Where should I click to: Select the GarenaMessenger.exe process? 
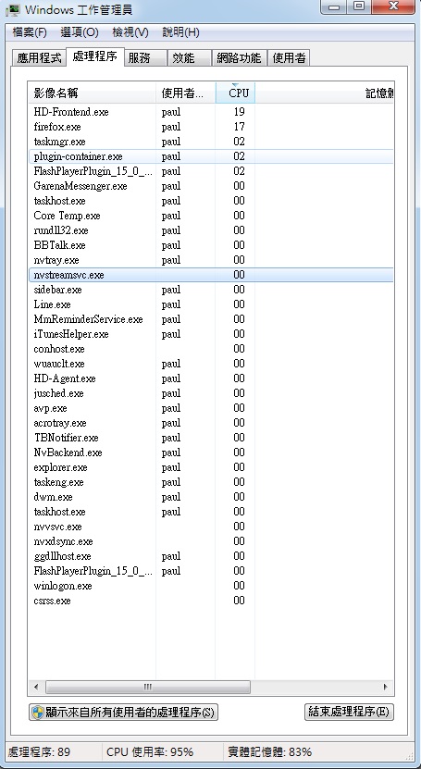[211, 186]
